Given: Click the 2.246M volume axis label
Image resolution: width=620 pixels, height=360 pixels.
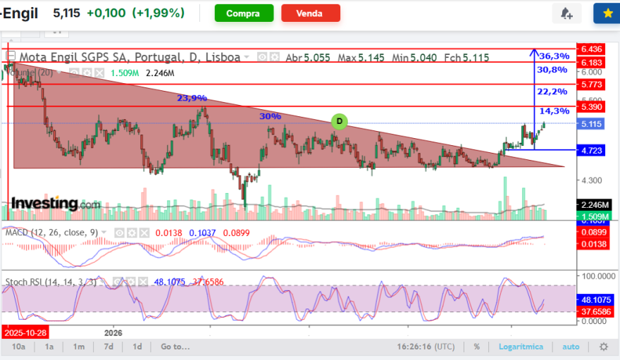Looking at the screenshot, I should click(x=595, y=205).
